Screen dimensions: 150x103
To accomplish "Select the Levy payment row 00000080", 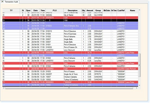I will point(70,53).
